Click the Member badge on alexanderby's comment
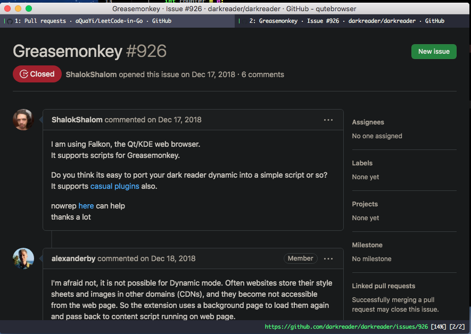Image resolution: width=471 pixels, height=334 pixels. point(300,258)
